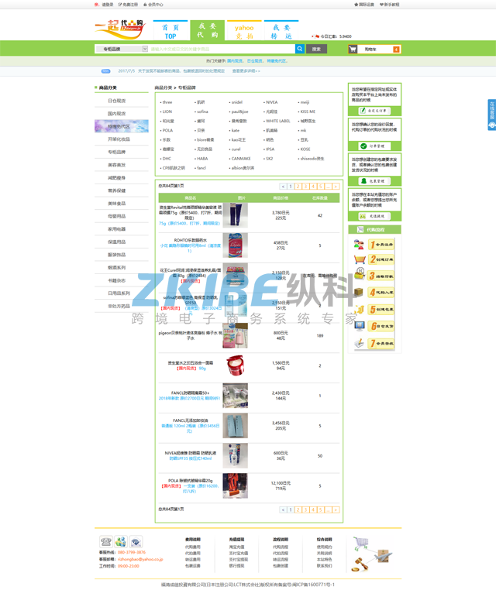Click the telephone contact icon in footer
496x590 pixels.
(106, 541)
